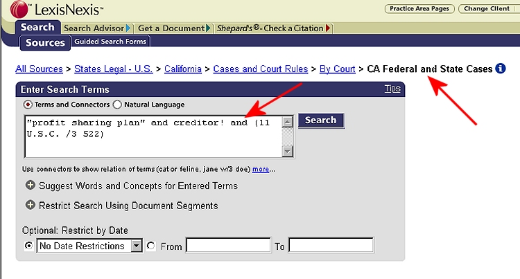Click the Practice Area Pages button

[419, 8]
